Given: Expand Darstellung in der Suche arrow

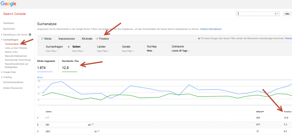Looking at the screenshot, I should tap(2, 35).
